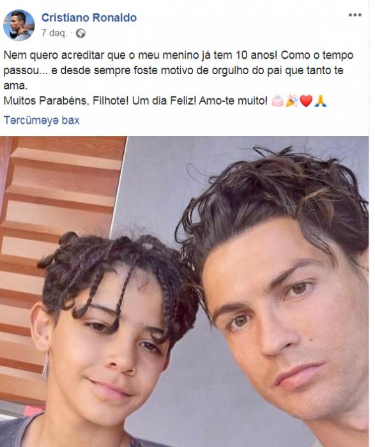Click the 'passou... e desde sempre' text line
The width and height of the screenshot is (375, 447).
[x=173, y=70]
